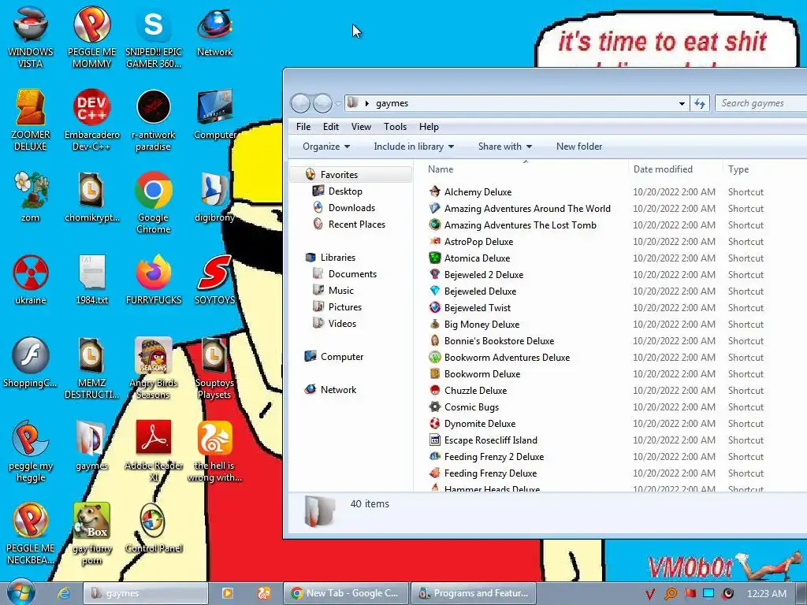
Task: Sort by the Name column header
Action: point(525,169)
